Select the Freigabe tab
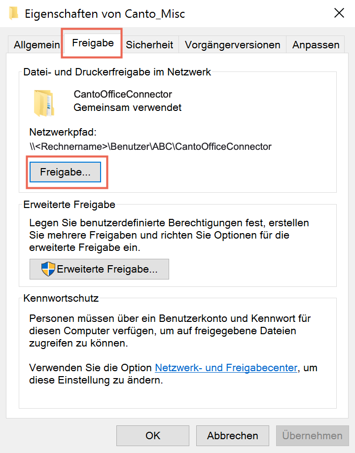 (x=93, y=43)
